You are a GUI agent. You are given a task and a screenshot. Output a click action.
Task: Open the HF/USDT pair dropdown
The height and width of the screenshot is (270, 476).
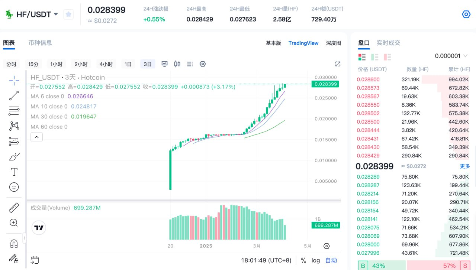(56, 14)
